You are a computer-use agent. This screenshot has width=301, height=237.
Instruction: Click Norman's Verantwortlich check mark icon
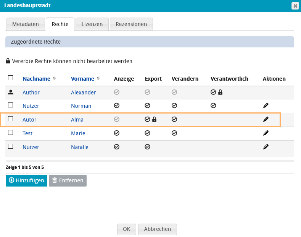click(x=213, y=106)
